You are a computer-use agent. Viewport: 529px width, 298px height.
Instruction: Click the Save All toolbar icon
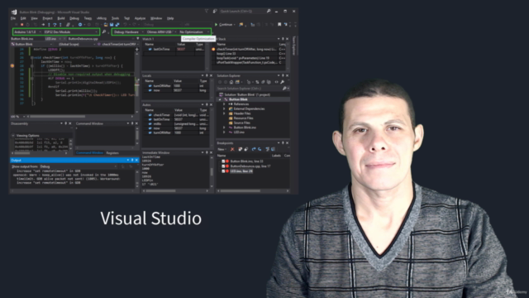[117, 25]
